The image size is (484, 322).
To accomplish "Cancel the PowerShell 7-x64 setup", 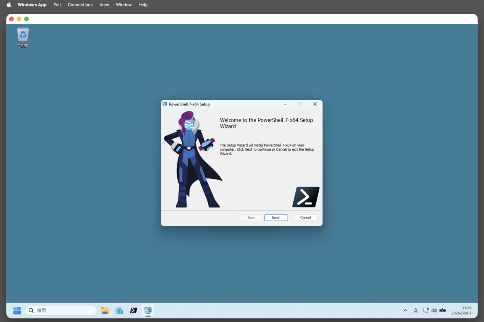I will [x=306, y=218].
